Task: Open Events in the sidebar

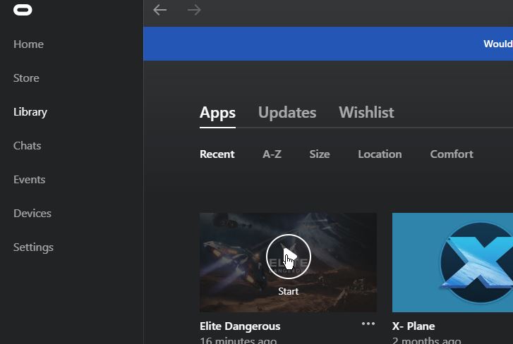Action: [x=29, y=180]
